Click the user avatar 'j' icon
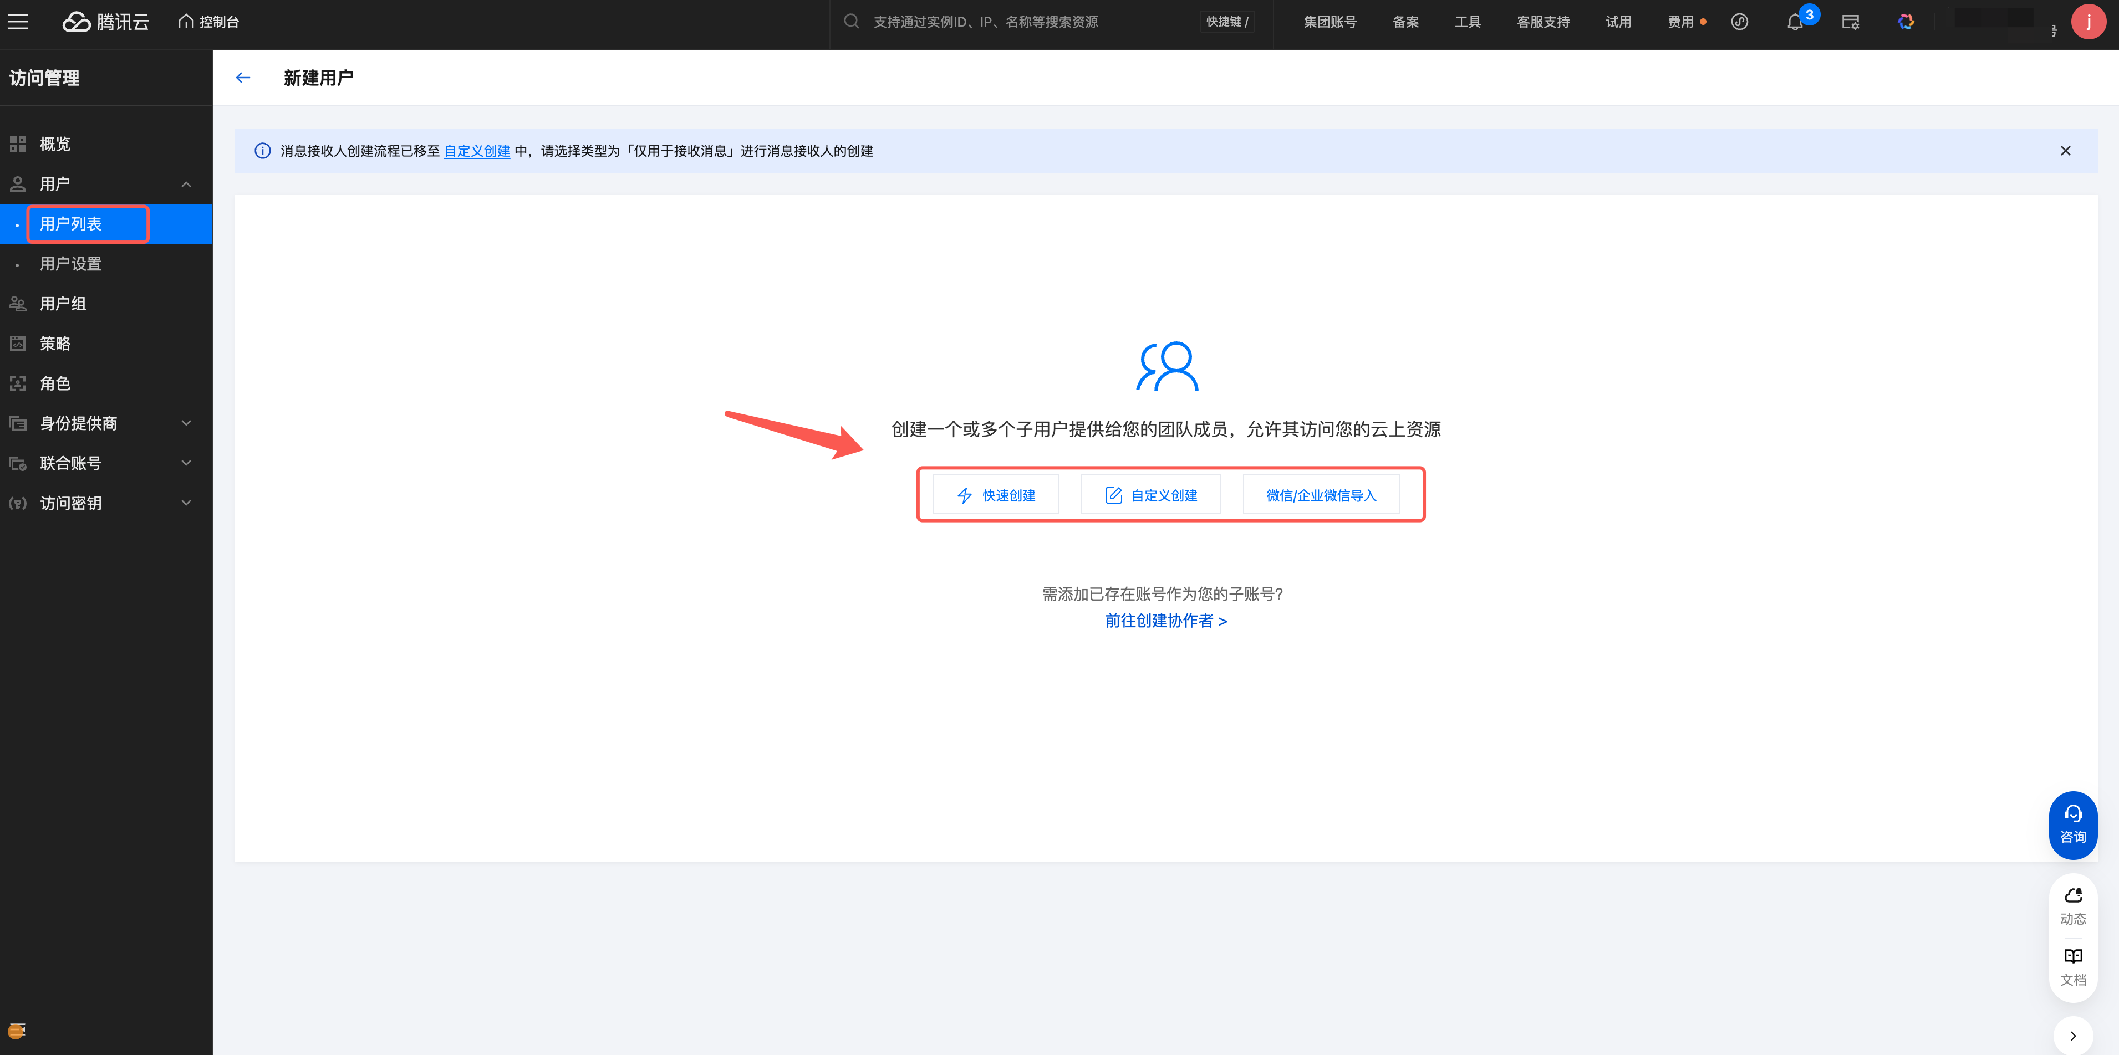The height and width of the screenshot is (1055, 2119). [x=2088, y=22]
